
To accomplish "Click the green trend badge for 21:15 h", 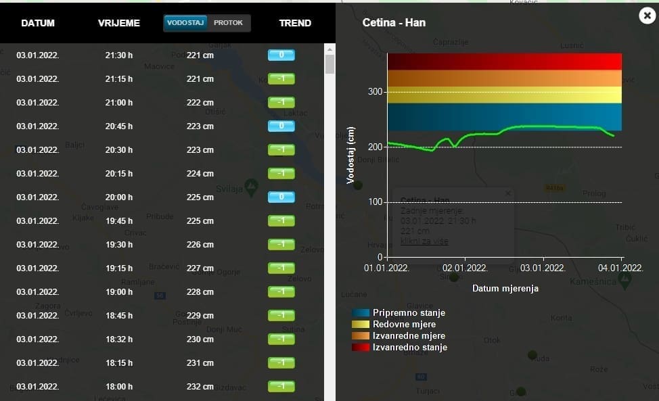I will tap(281, 79).
